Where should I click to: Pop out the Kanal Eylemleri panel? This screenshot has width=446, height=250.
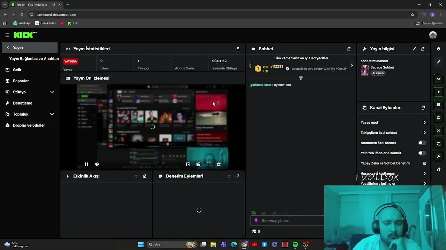click(x=423, y=108)
